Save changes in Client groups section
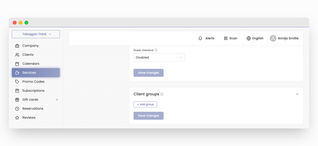 [148, 116]
